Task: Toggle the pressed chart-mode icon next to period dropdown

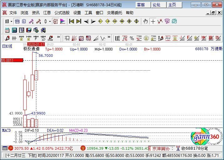Action: click(17, 21)
